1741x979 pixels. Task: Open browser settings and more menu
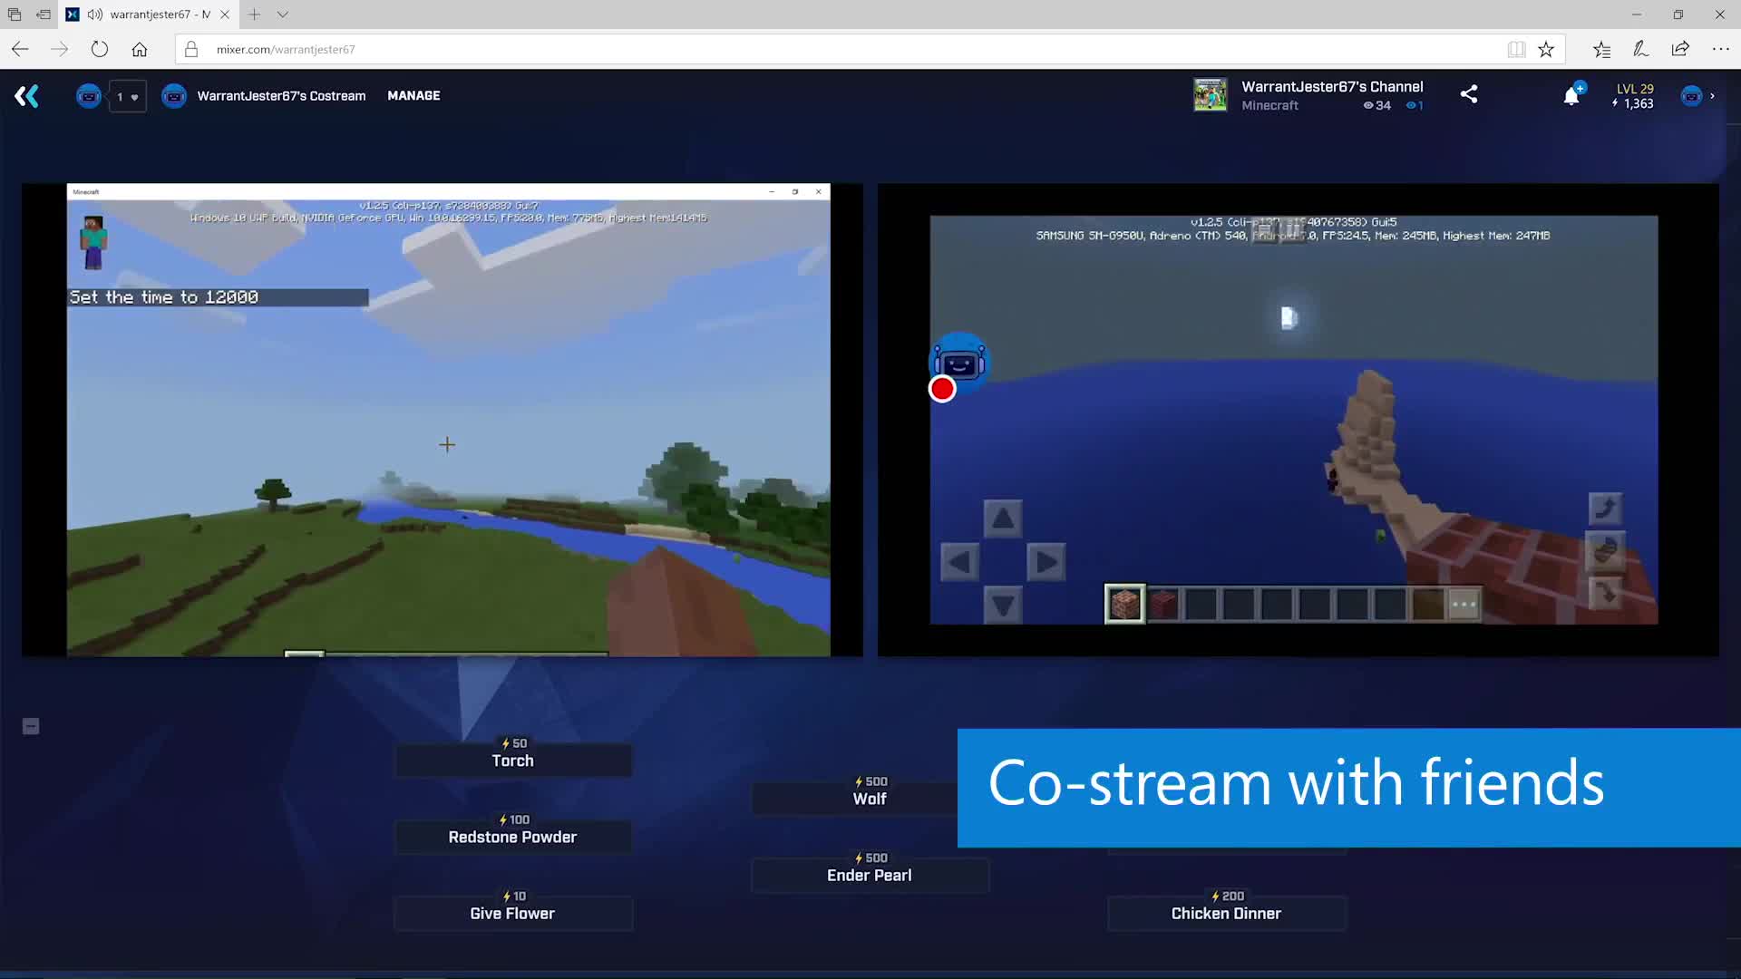coord(1720,49)
